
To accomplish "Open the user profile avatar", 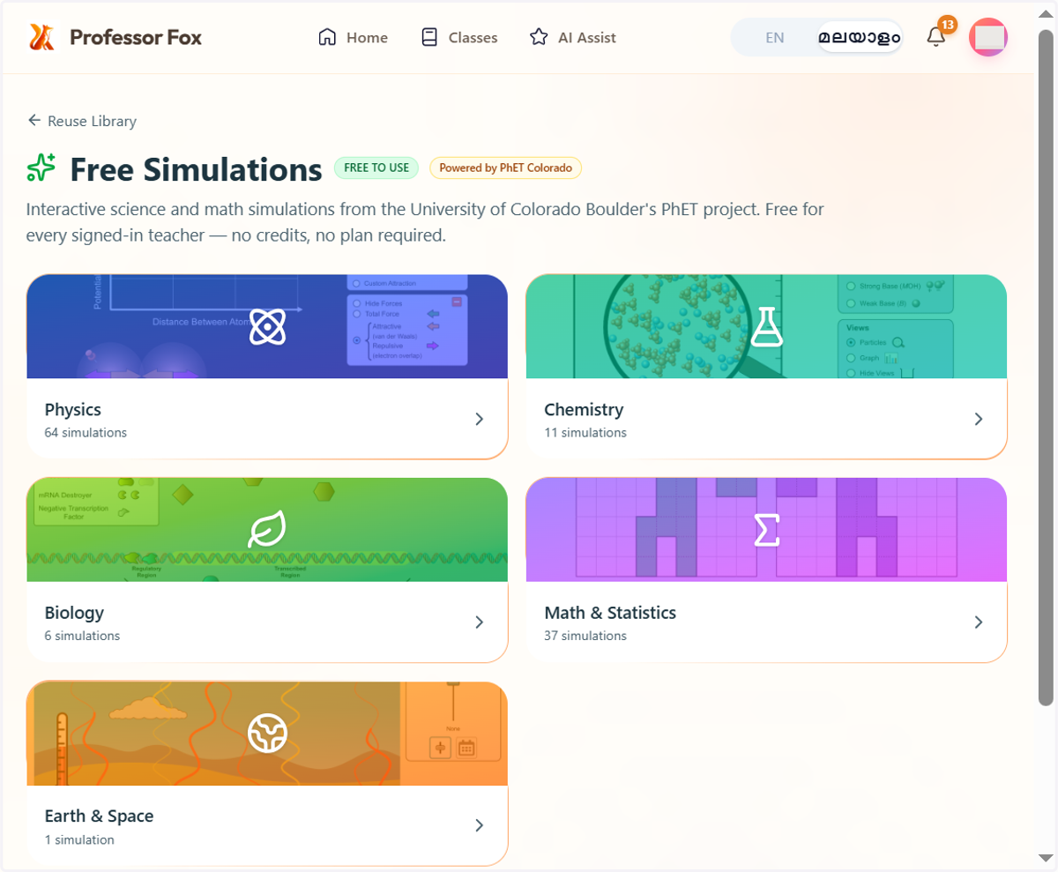I will point(988,37).
